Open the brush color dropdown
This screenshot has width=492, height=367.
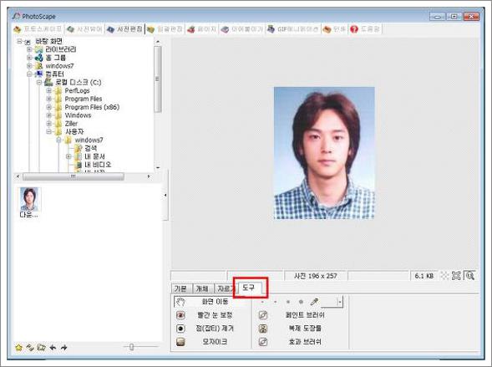pos(340,302)
